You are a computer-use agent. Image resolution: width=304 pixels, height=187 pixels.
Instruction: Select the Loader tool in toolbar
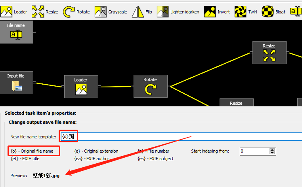tap(13, 12)
